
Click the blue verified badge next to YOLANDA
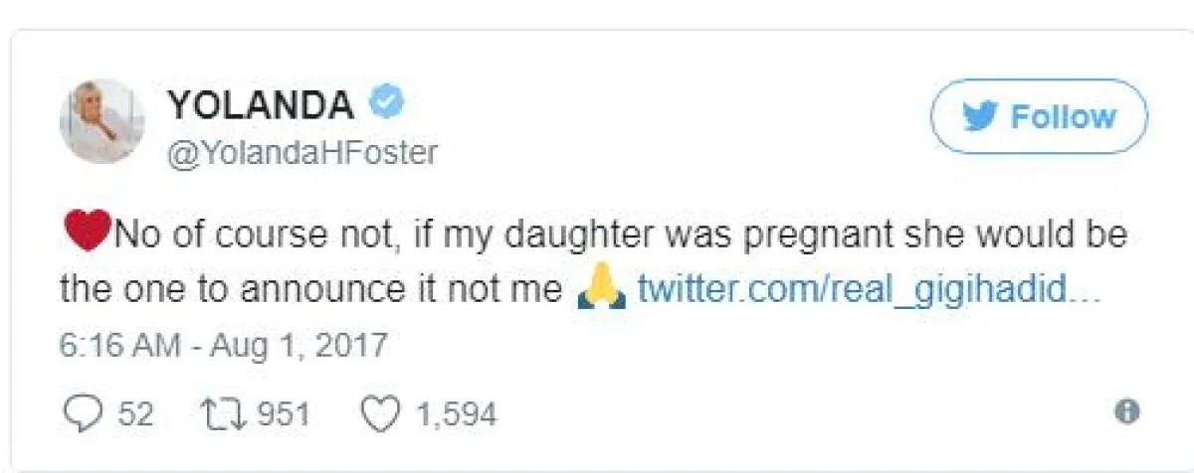[386, 101]
